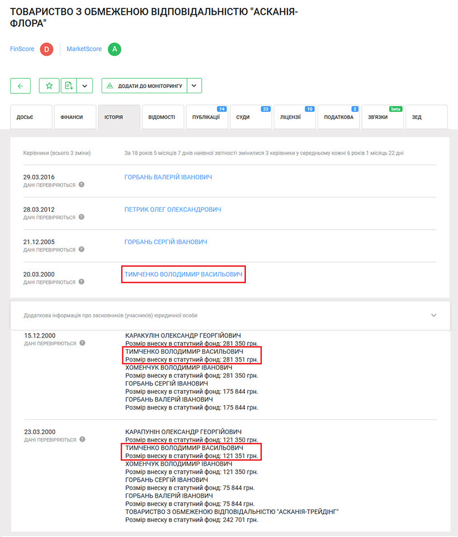The image size is (458, 537).
Task: Open dropdown arrow next to export icon
Action: click(x=84, y=86)
